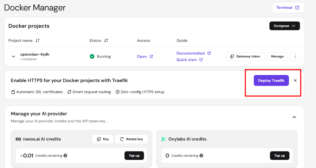Sort projects by Project name arrows
The width and height of the screenshot is (316, 168).
pyautogui.click(x=38, y=41)
